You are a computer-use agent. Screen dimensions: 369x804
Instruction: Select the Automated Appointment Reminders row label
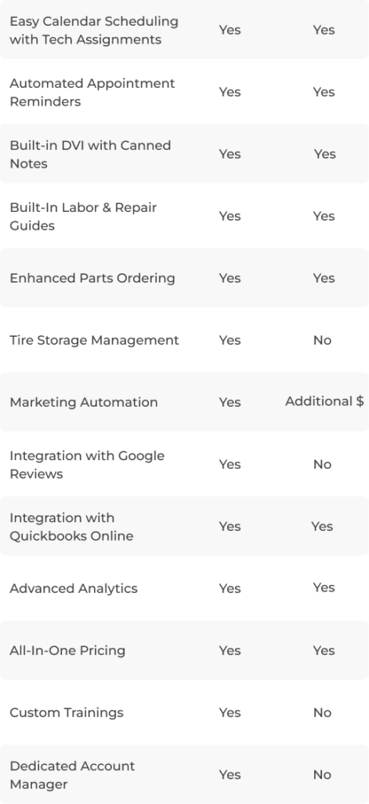[x=92, y=93]
